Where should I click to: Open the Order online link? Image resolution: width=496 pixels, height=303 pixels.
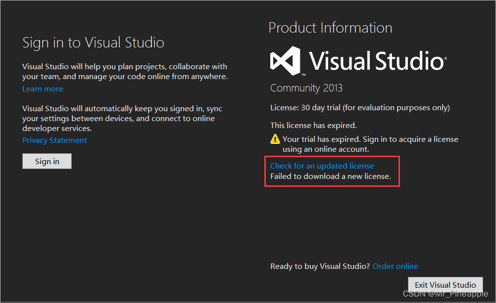395,266
